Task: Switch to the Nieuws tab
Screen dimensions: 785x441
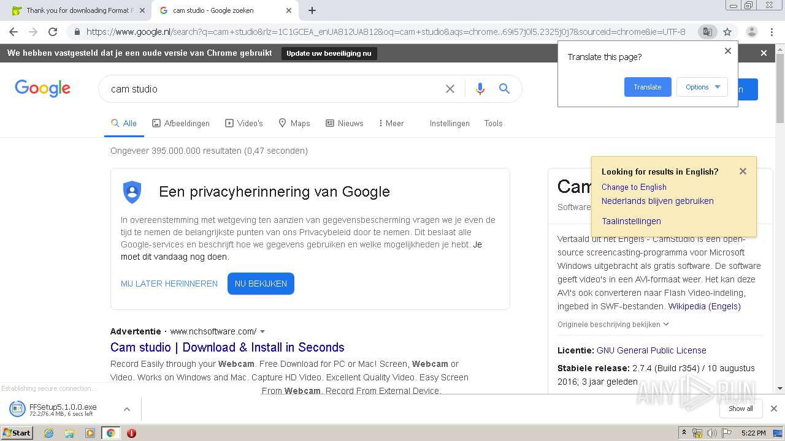Action: (345, 123)
